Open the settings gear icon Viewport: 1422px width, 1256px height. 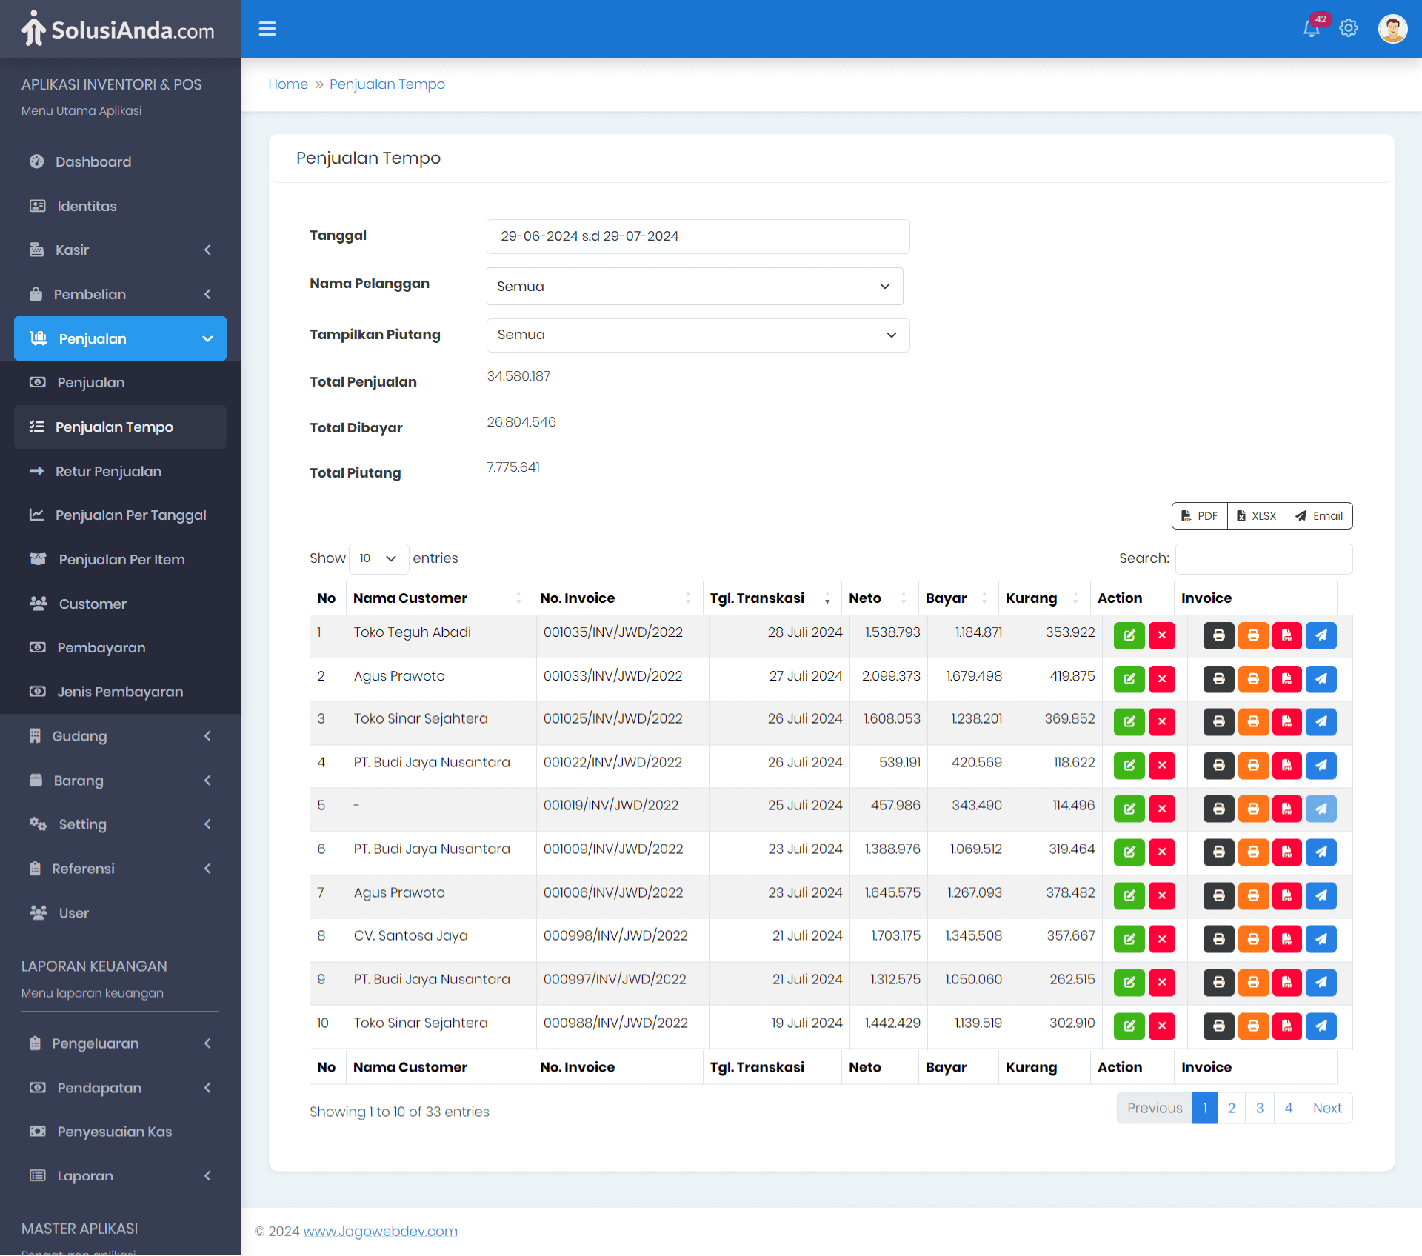(1349, 28)
